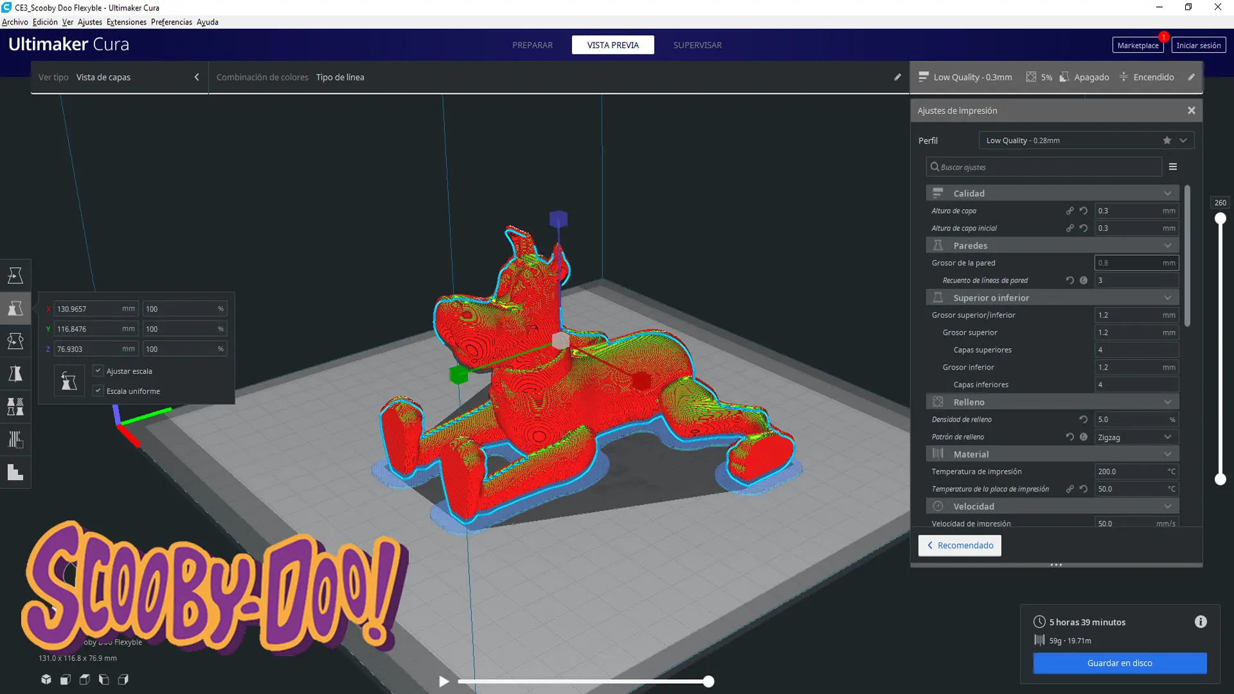Select the Support Blocker tool
Viewport: 1234px width, 694px height.
15,440
